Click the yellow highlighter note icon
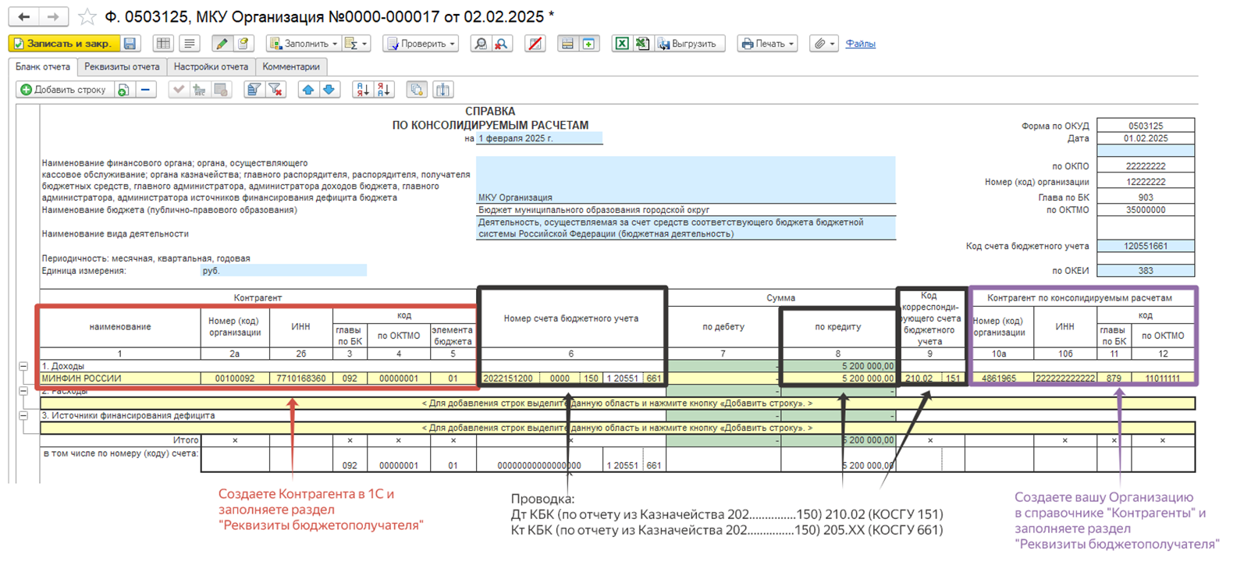1251x569 pixels. (243, 44)
